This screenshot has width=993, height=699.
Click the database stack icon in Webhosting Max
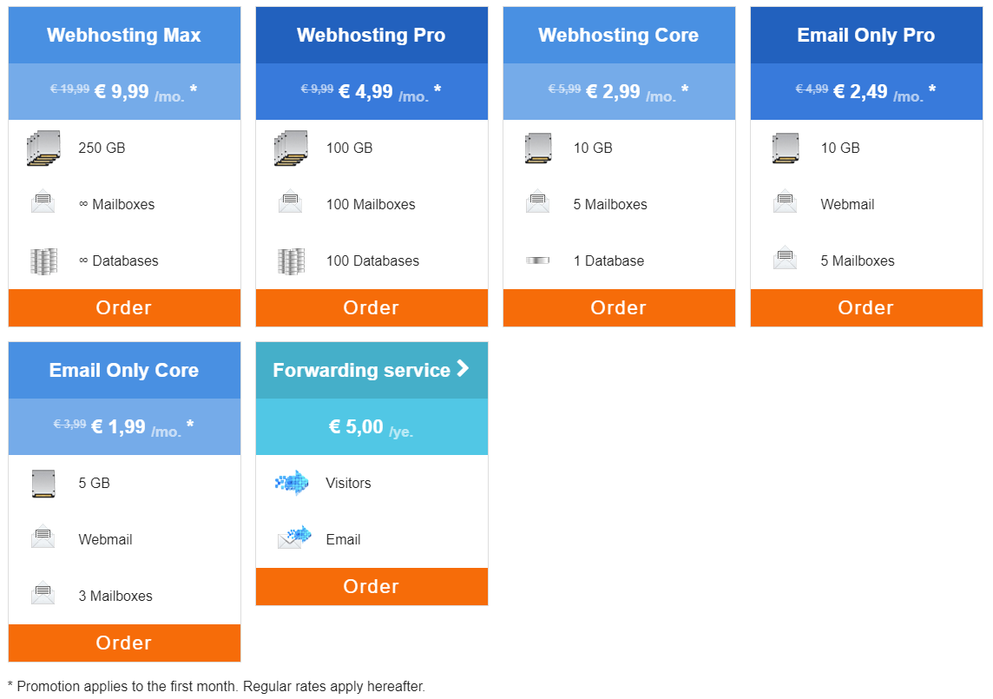(43, 260)
